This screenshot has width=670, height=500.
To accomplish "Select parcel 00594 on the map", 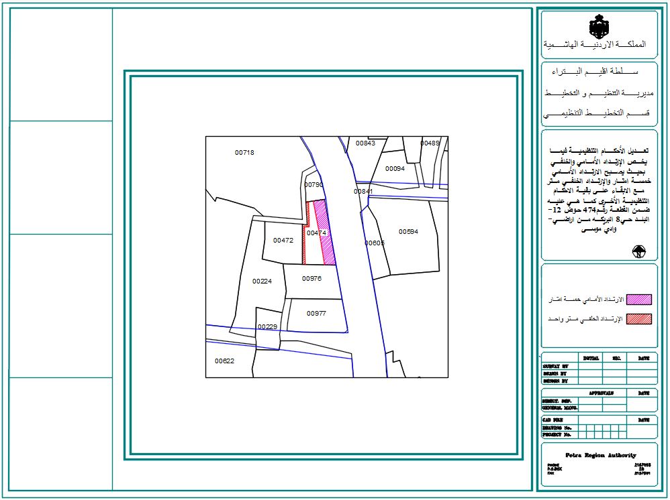I will 408,232.
